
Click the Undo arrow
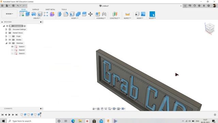[x=18, y=6]
